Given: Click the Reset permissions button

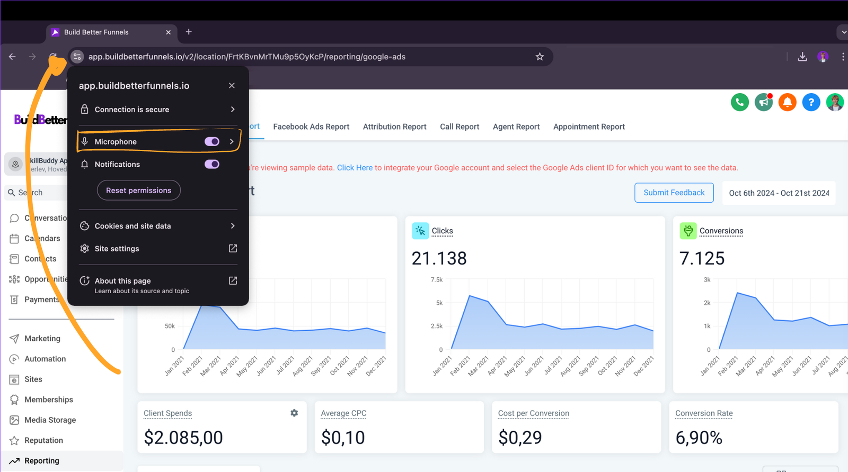Looking at the screenshot, I should pyautogui.click(x=138, y=190).
